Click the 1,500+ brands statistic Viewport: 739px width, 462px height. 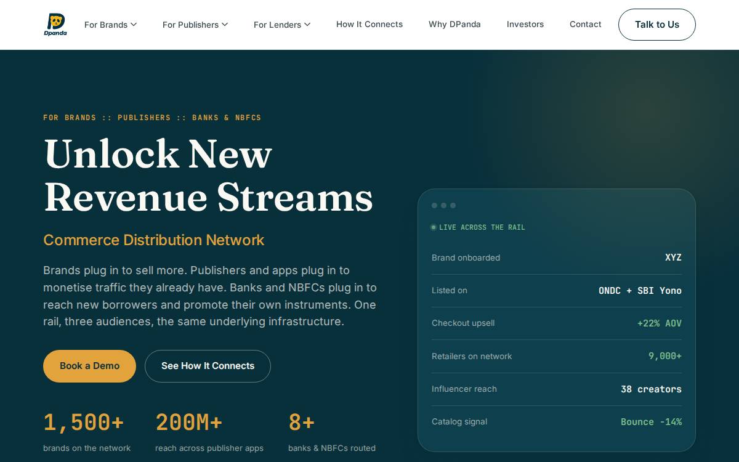coord(84,423)
